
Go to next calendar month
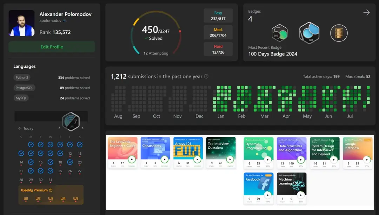pos(83,128)
